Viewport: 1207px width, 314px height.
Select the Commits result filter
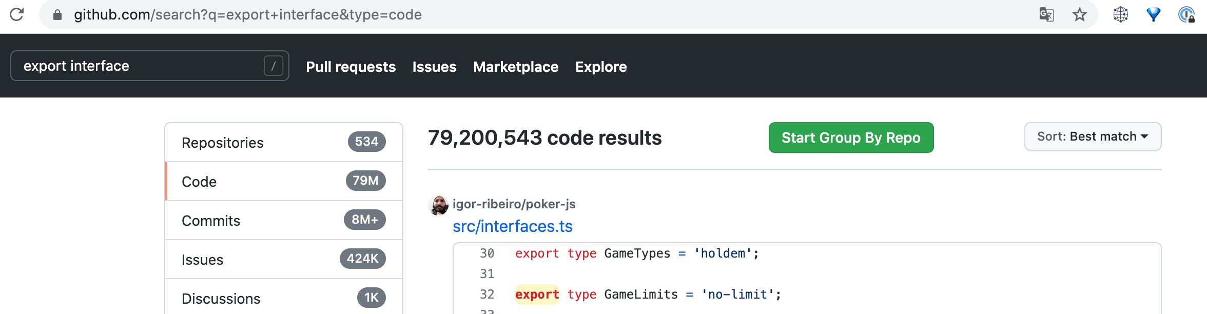coord(284,220)
